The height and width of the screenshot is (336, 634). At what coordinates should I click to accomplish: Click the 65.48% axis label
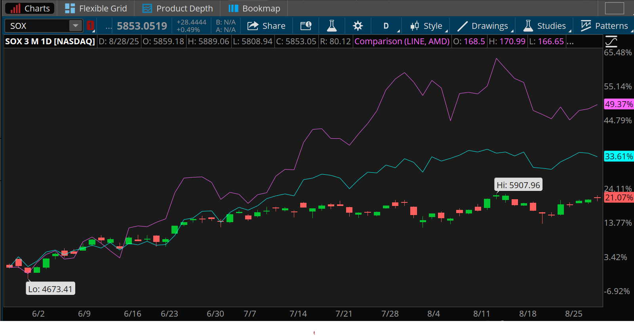[618, 53]
